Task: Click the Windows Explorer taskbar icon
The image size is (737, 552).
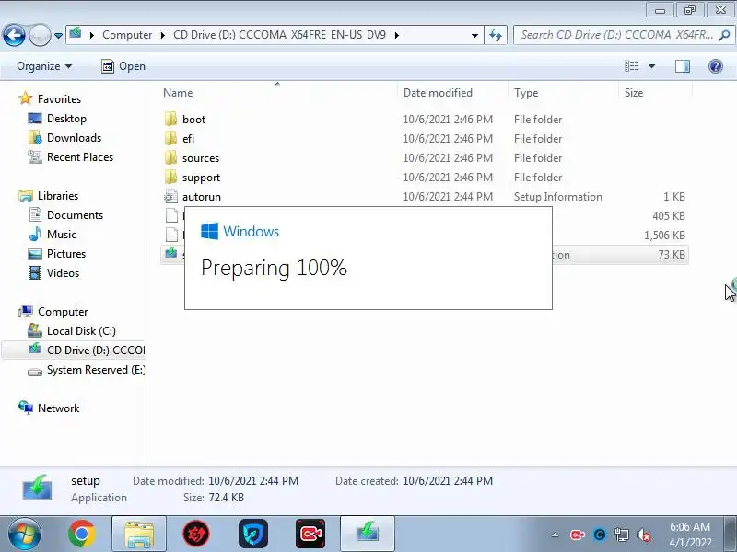Action: coord(139,534)
